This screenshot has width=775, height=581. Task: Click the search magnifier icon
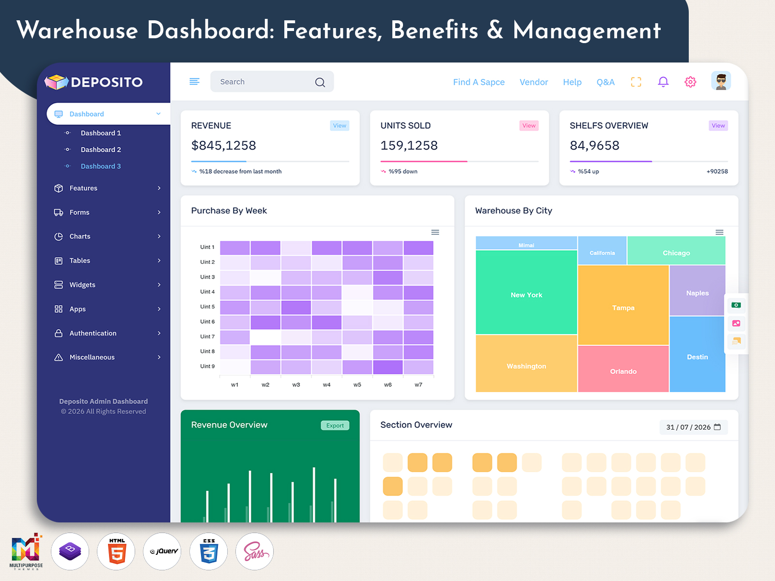[x=320, y=82]
